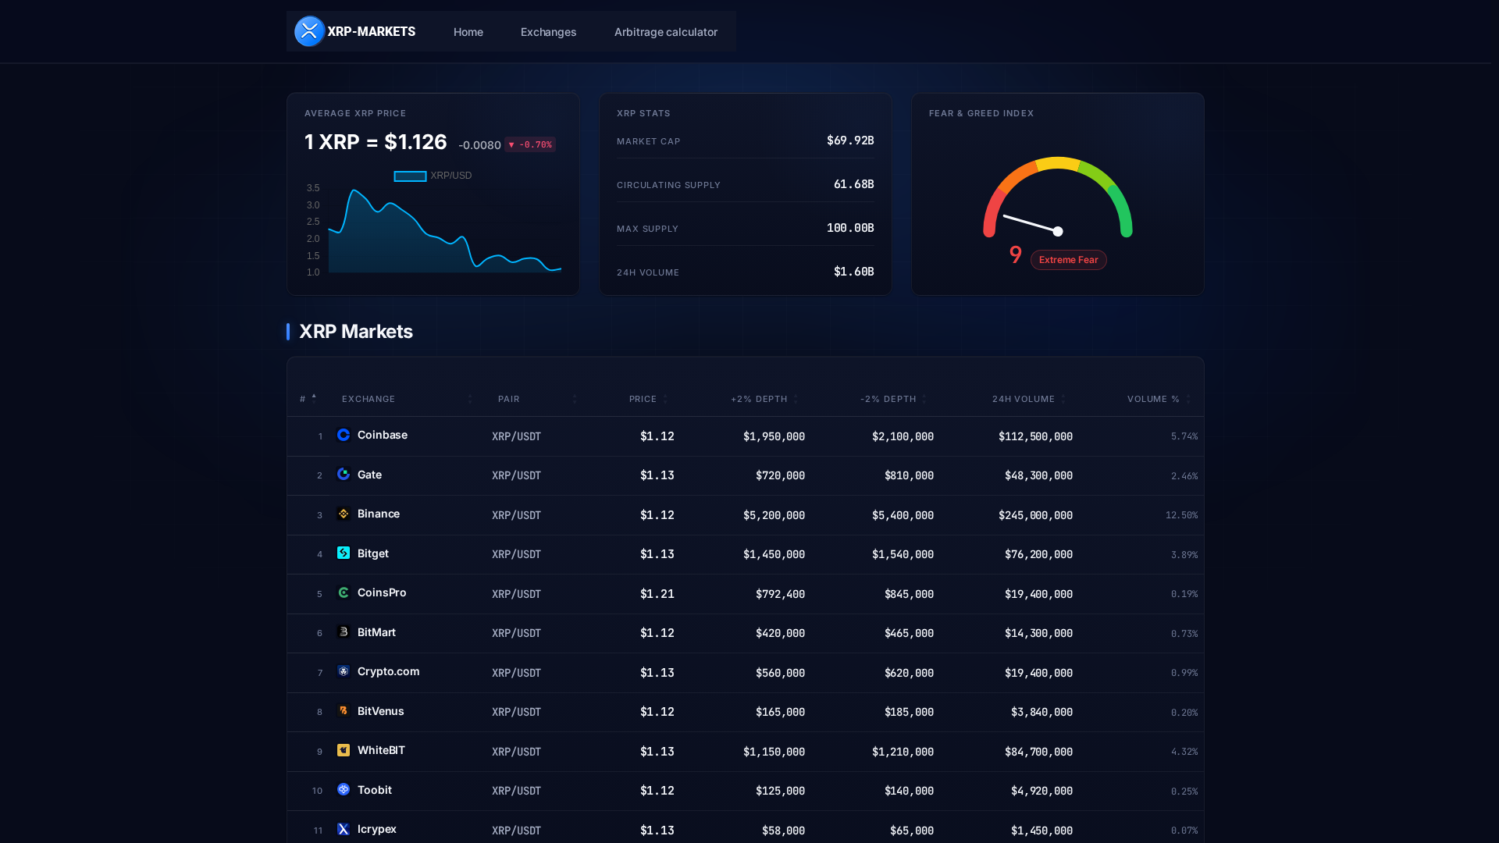1499x843 pixels.
Task: Click the BitVenus exchange logo
Action: pyautogui.click(x=344, y=711)
